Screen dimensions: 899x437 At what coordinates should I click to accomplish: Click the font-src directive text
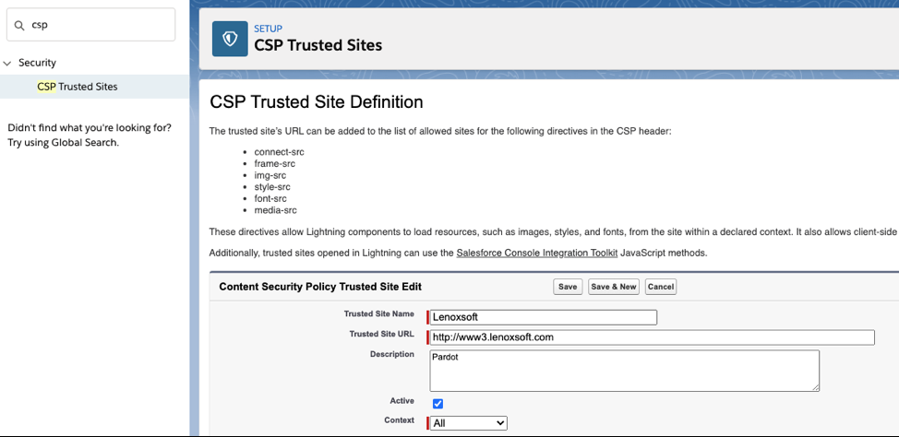click(270, 199)
